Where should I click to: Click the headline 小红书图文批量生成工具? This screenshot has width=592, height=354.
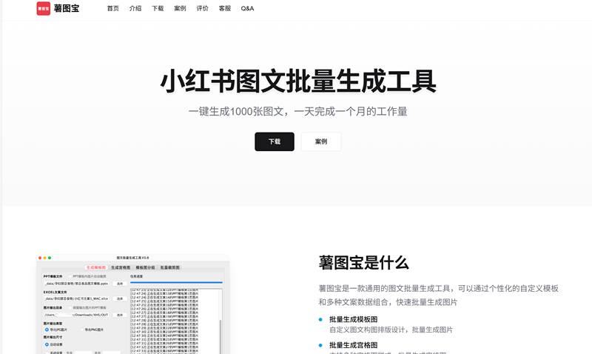point(298,81)
